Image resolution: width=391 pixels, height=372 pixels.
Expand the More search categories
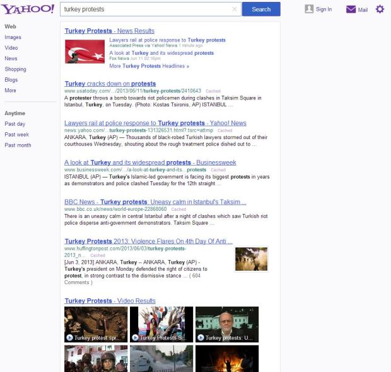[10, 91]
